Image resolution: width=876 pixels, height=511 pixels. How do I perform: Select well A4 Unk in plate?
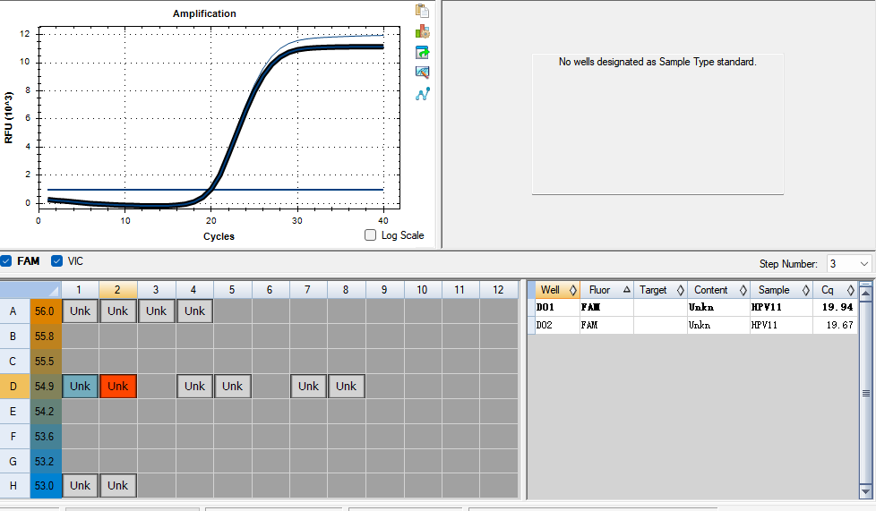[x=194, y=311]
